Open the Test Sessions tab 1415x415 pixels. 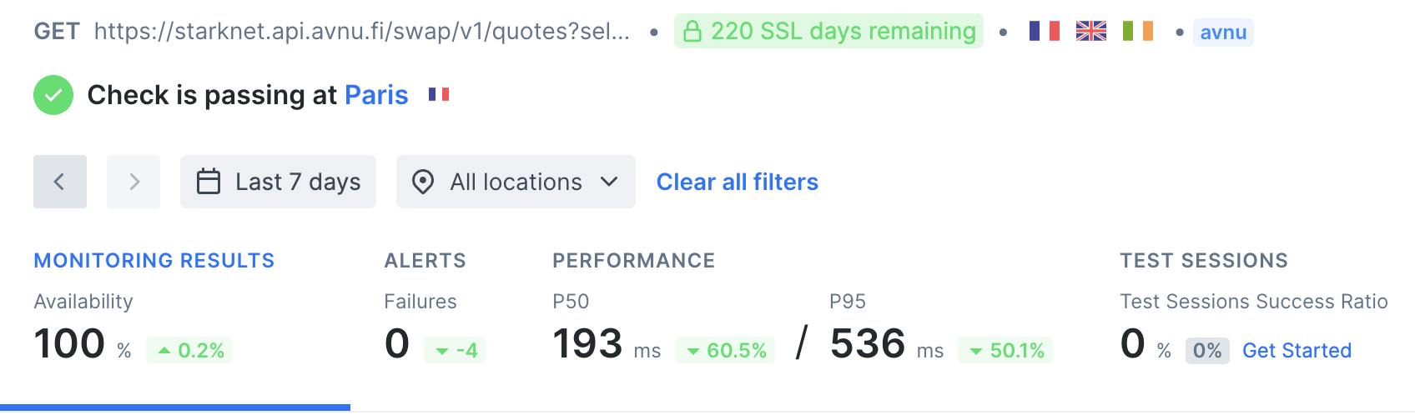coord(1203,261)
